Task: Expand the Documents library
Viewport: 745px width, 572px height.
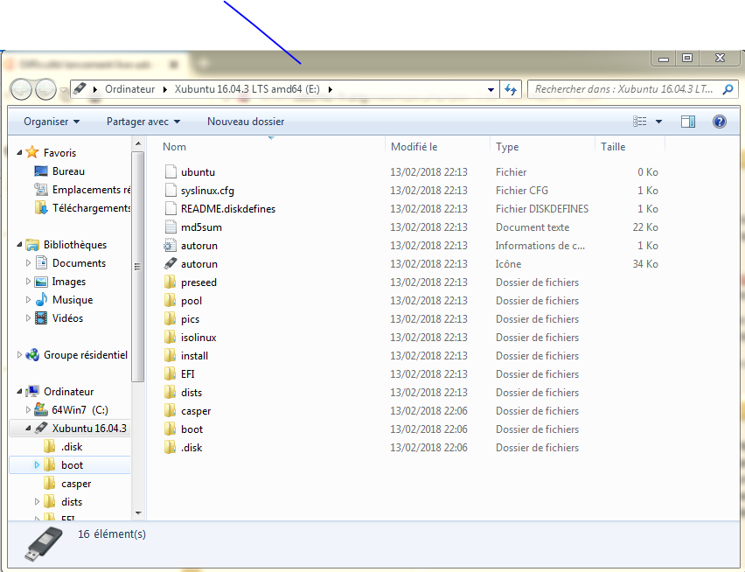Action: click(28, 262)
